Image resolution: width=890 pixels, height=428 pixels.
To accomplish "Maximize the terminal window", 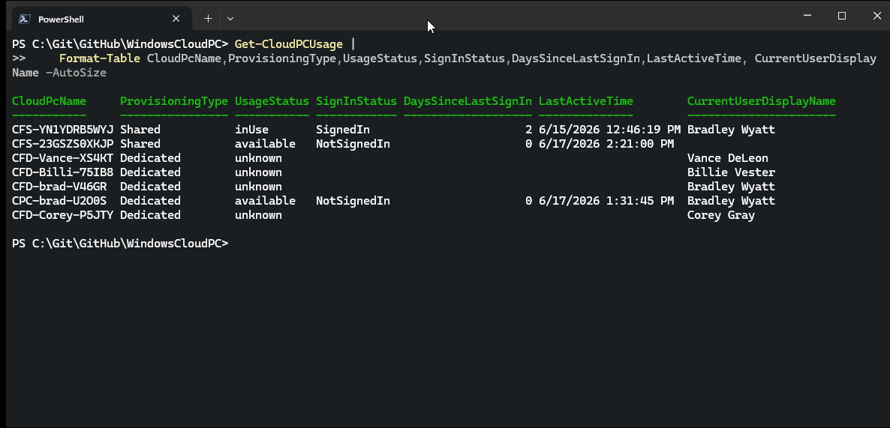I will tap(842, 16).
